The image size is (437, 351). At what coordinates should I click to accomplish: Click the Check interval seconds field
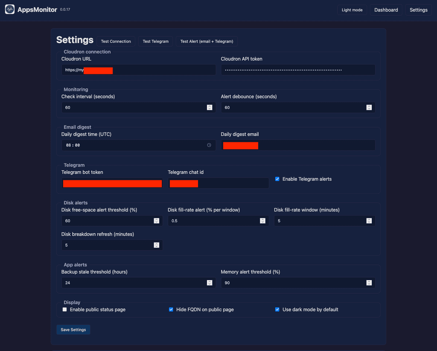[x=139, y=107]
